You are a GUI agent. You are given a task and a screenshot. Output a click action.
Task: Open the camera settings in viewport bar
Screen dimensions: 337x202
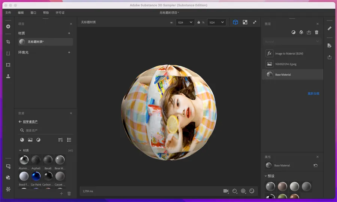point(226,191)
